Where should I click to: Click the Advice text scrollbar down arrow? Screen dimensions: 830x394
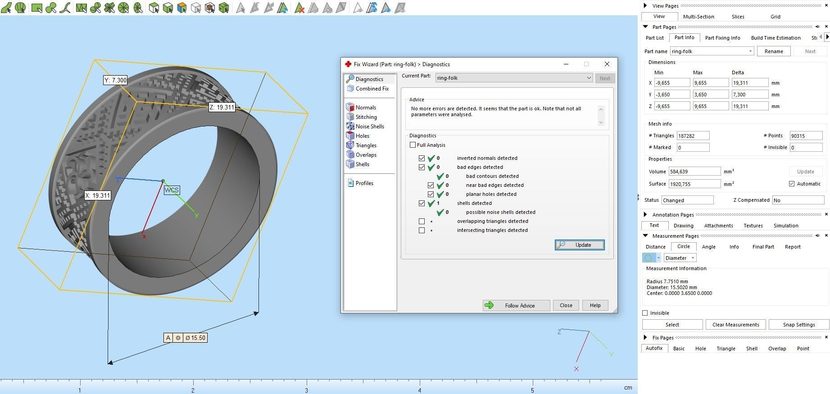tap(601, 122)
